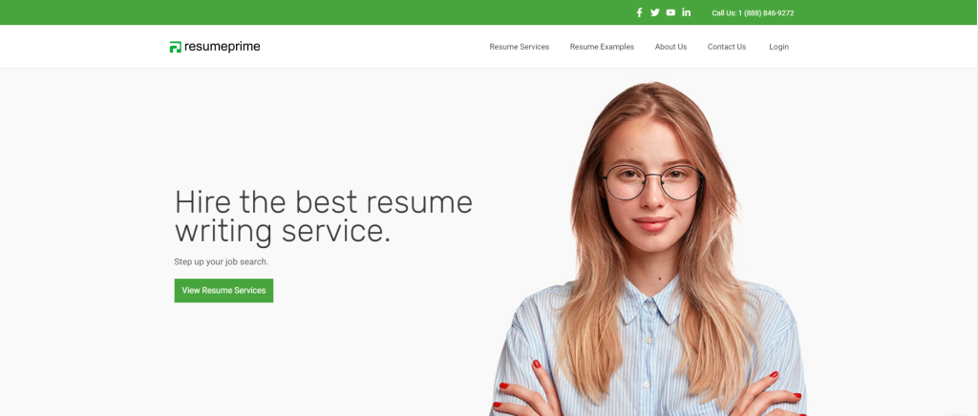Viewport: 978px width, 416px height.
Task: Click the 'Step up your job search' tagline
Action: (x=222, y=262)
